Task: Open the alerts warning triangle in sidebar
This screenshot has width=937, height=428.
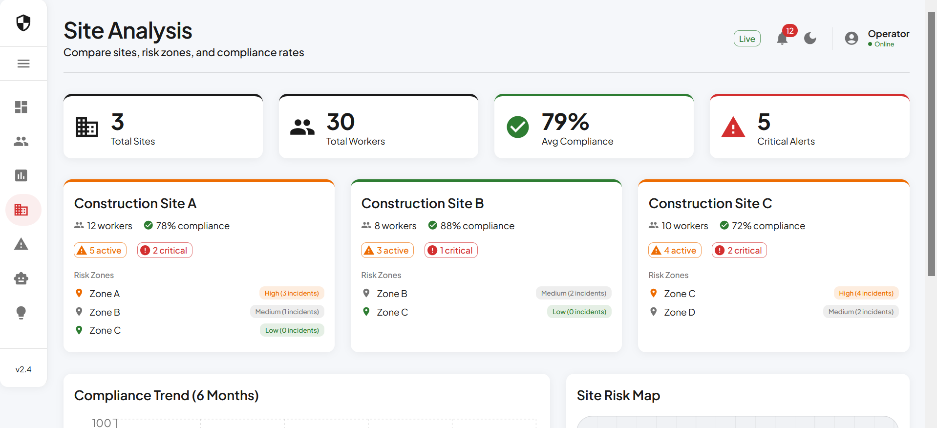Action: coord(21,244)
